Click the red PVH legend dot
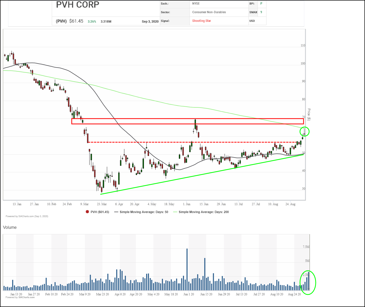 click(x=87, y=212)
